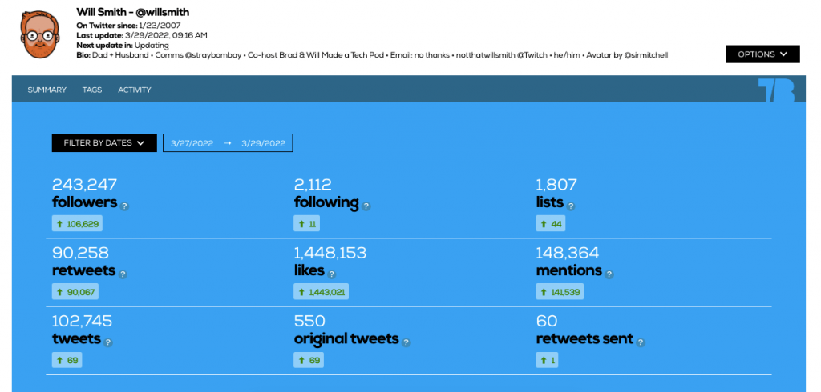This screenshot has height=392, width=821.
Task: Click the 243,247 followers count
Action: 84,185
